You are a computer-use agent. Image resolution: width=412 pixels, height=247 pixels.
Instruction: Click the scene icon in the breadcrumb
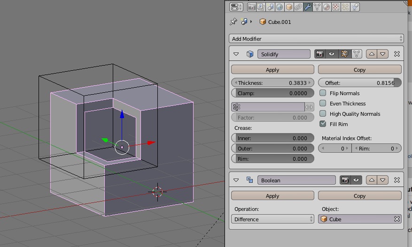pos(244,22)
